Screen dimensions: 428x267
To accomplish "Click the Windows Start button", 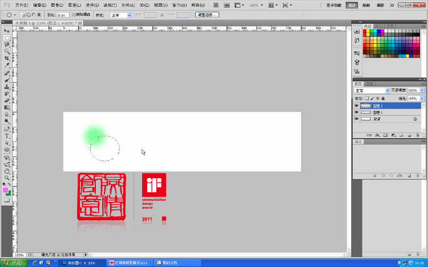I will pyautogui.click(x=14, y=263).
